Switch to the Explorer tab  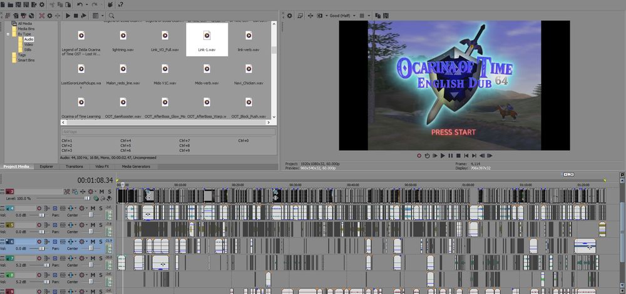click(x=46, y=166)
